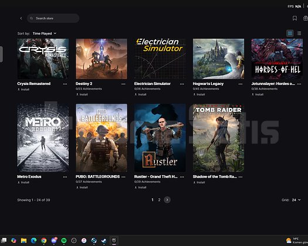Open Discord from the taskbar
This screenshot has width=308, height=246.
54,241
